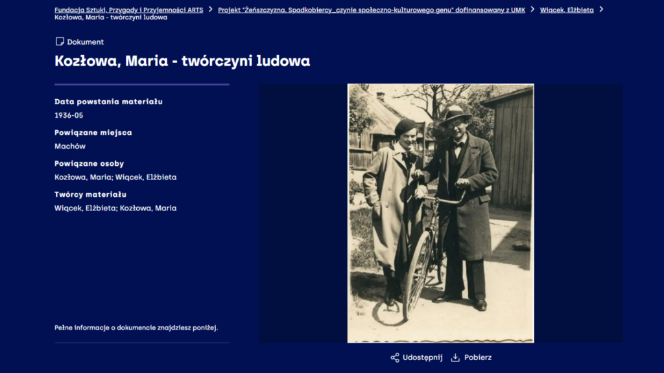Open the Projekt "Żeńszczyzna" breadcrumb link
664x373 pixels.
click(x=372, y=10)
